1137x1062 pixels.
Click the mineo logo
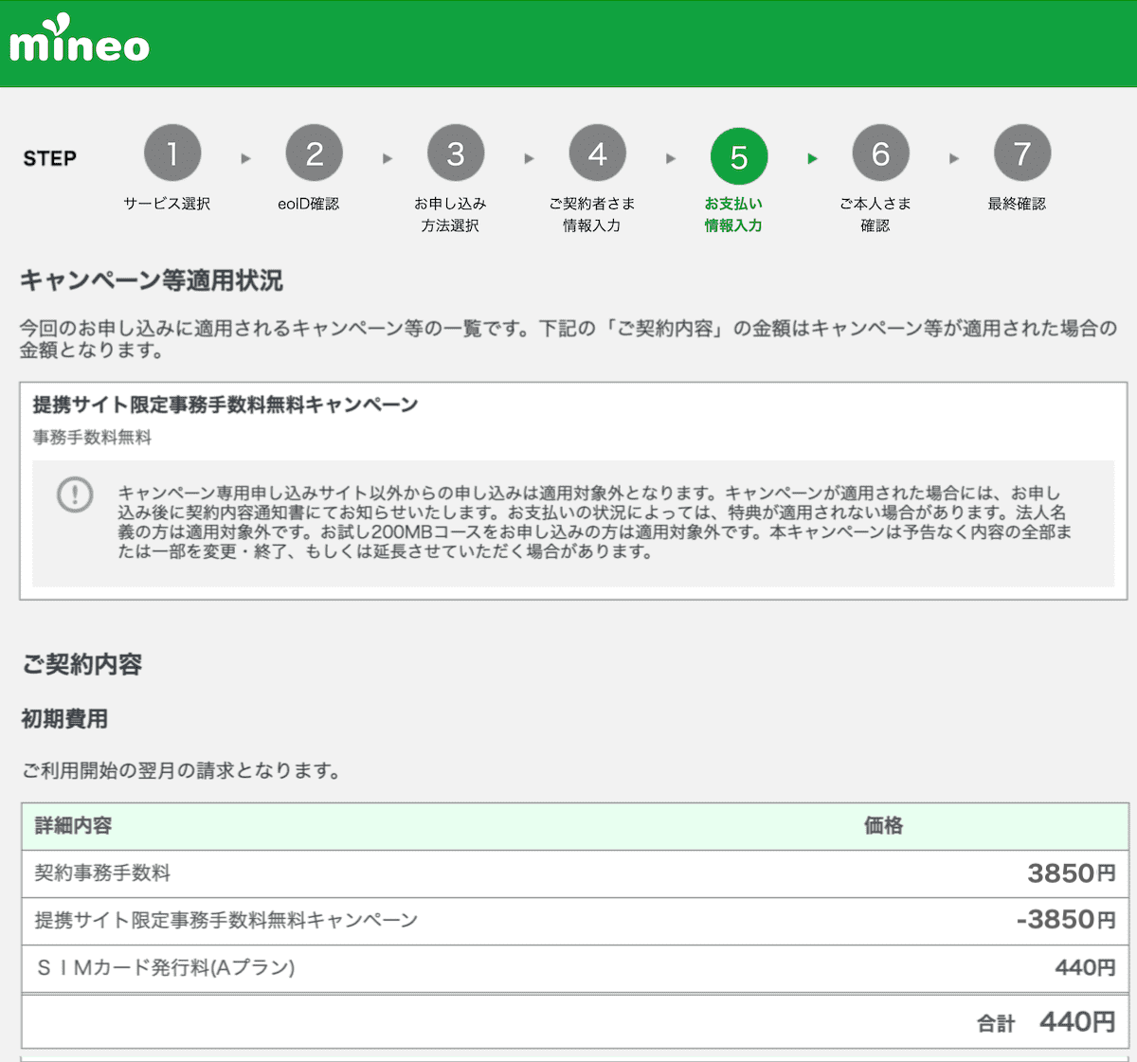click(80, 40)
